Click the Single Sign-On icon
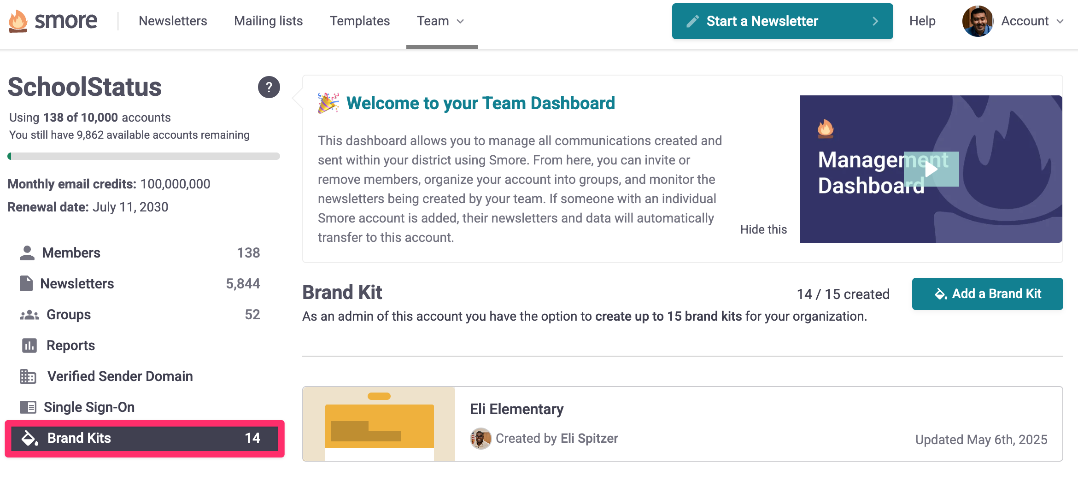1078x481 pixels. [x=28, y=407]
